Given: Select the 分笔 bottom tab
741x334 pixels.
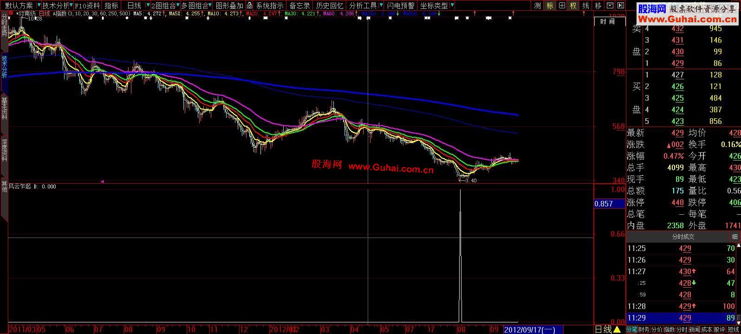Looking at the screenshot, I should [x=632, y=329].
